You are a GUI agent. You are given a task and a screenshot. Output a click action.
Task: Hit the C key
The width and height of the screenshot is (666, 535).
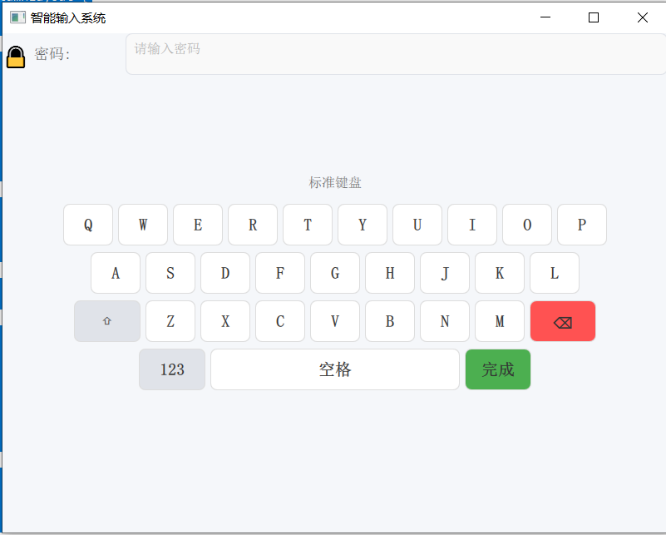point(280,321)
